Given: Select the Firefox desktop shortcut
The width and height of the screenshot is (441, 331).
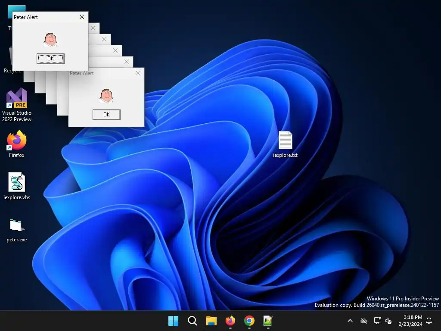Looking at the screenshot, I should [17, 144].
